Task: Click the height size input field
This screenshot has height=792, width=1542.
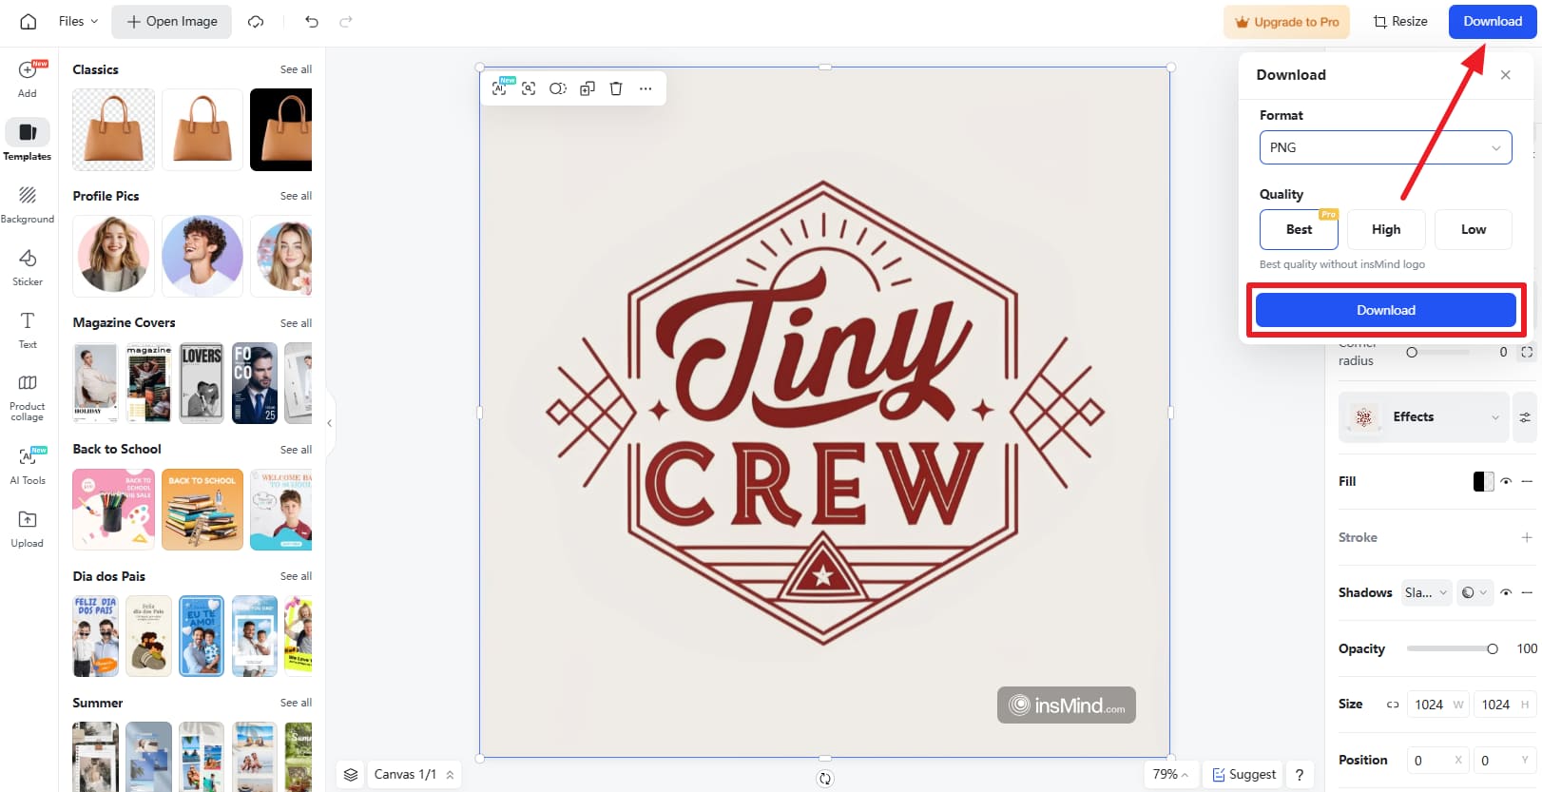Action: coord(1504,705)
